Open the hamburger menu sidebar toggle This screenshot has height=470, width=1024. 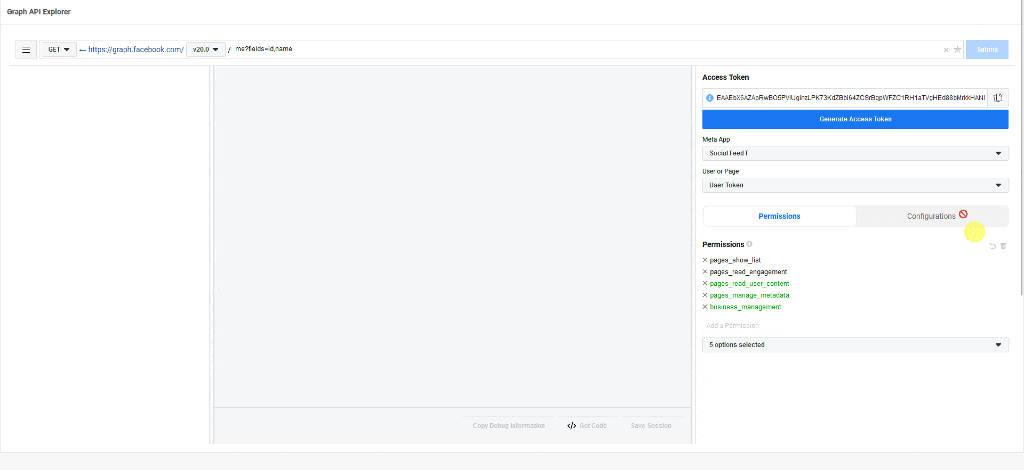pos(26,50)
